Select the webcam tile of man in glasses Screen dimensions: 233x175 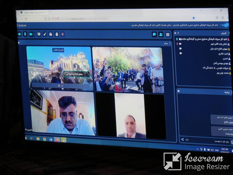click(x=62, y=113)
